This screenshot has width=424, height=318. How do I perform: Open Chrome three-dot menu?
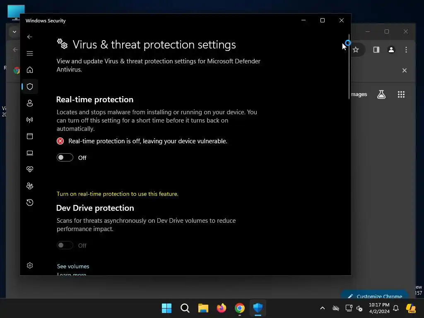(406, 50)
